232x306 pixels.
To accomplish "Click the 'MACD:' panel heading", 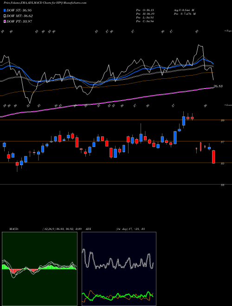I will [14, 229].
